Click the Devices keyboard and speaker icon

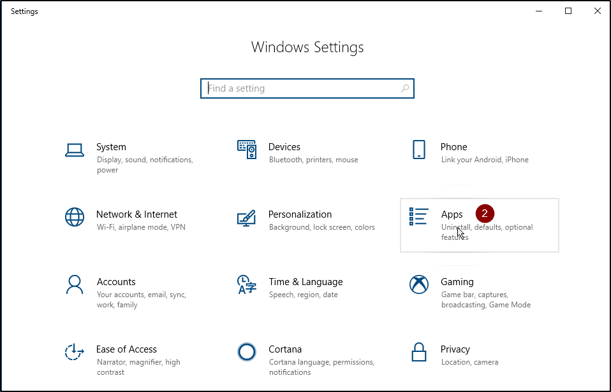coord(247,150)
